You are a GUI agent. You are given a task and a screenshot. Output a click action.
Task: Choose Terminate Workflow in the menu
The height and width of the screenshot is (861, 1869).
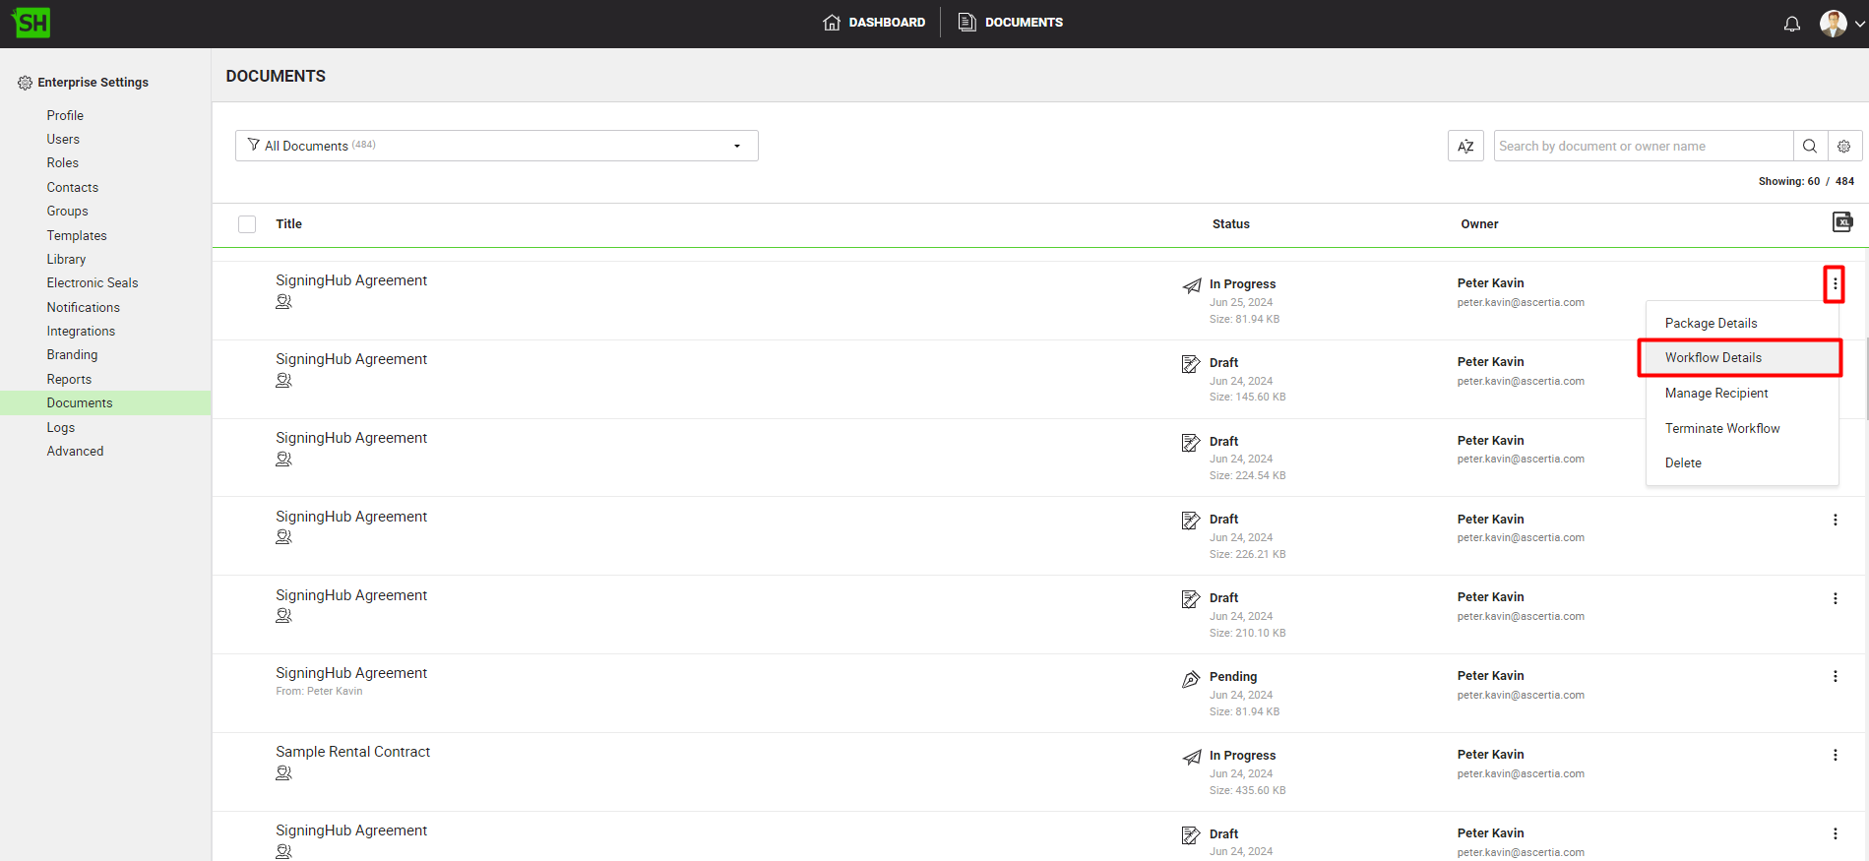[1721, 428]
